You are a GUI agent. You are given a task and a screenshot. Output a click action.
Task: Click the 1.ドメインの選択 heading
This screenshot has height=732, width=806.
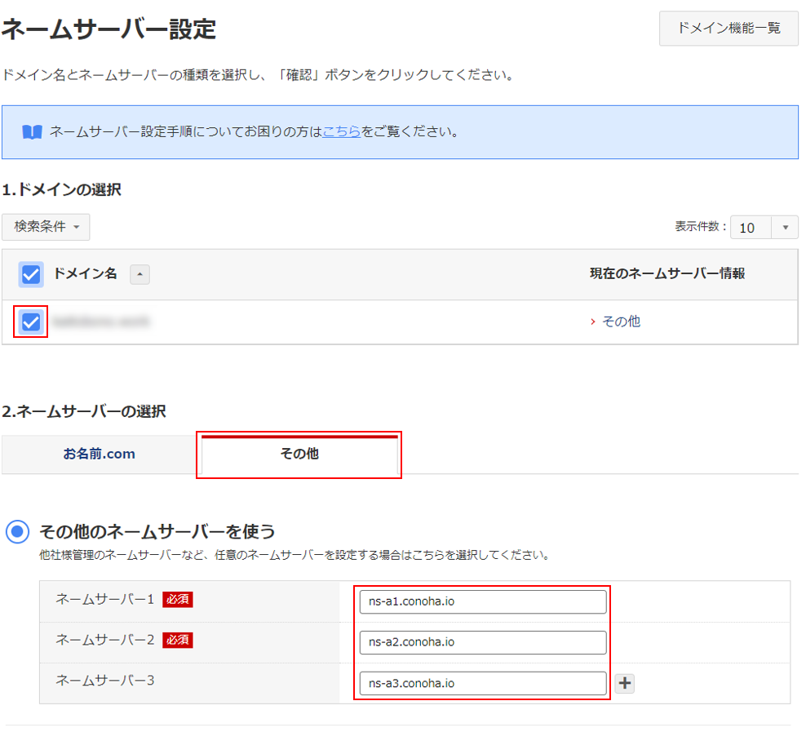coord(62,189)
